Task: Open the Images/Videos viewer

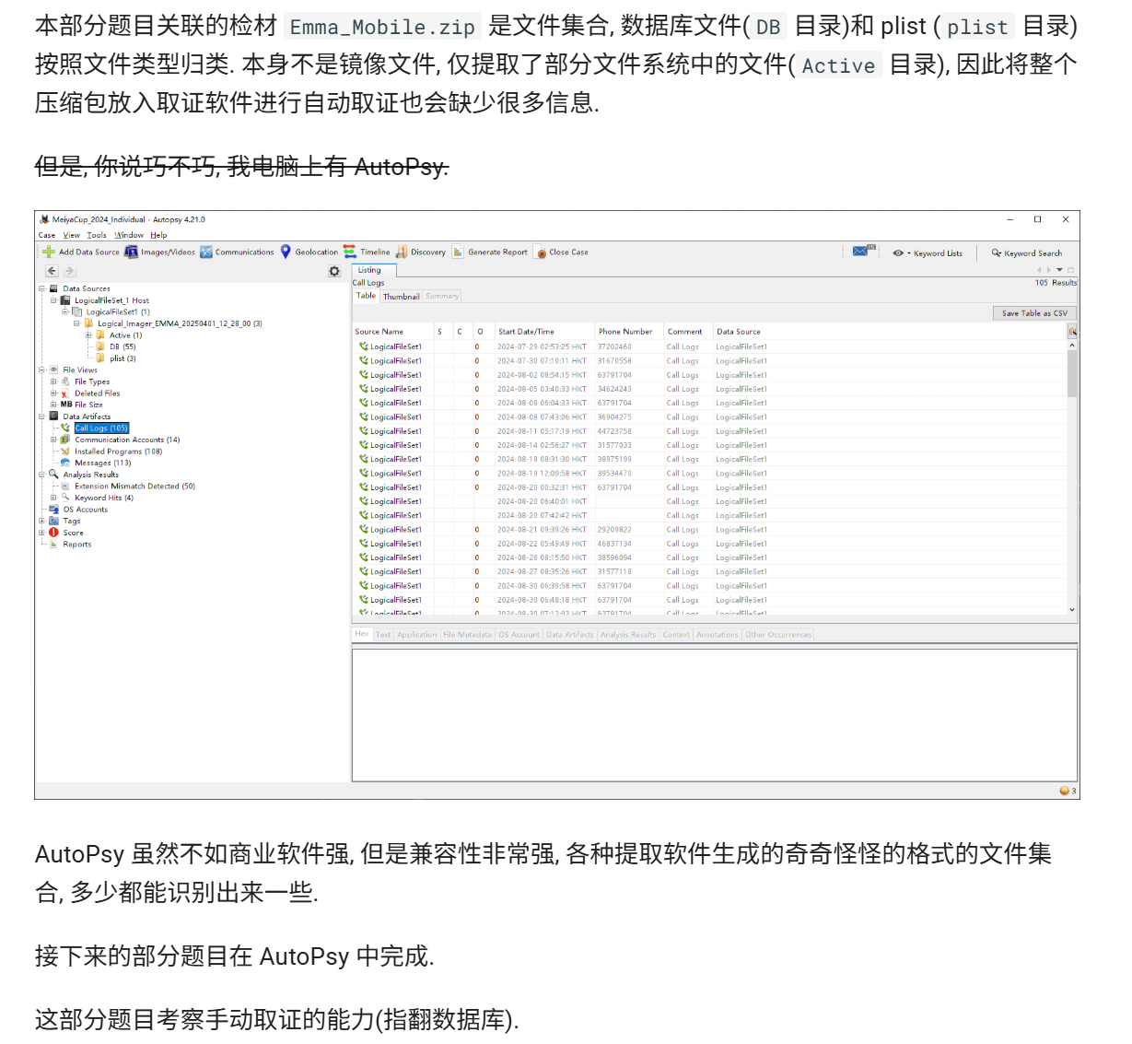Action: coord(132,252)
